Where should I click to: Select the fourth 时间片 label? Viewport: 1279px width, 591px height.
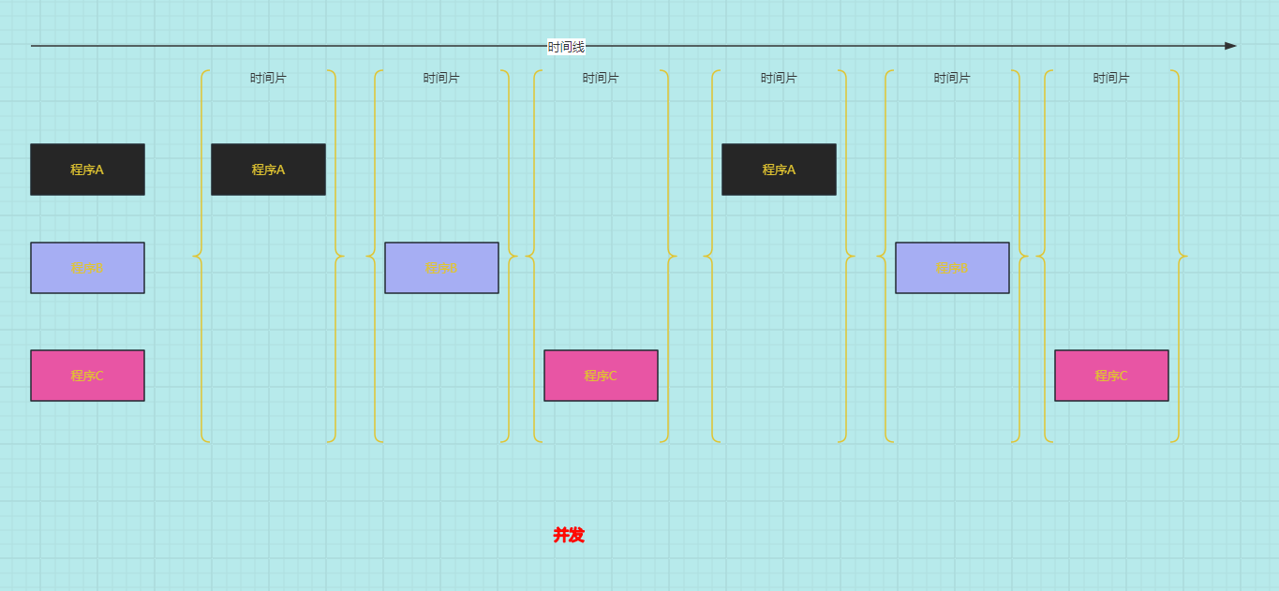779,79
